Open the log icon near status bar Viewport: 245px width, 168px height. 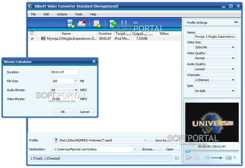click(x=177, y=158)
